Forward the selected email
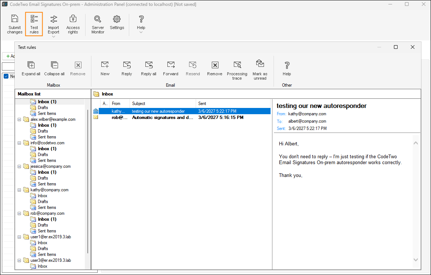The height and width of the screenshot is (275, 431). (171, 68)
